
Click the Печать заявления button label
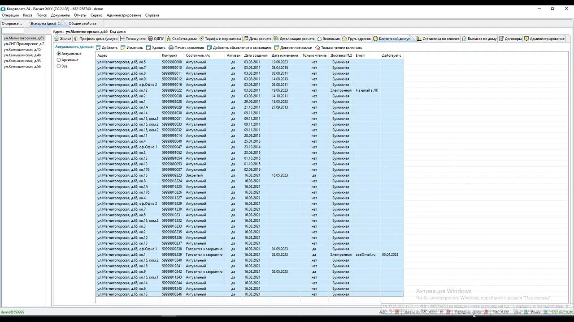point(189,47)
